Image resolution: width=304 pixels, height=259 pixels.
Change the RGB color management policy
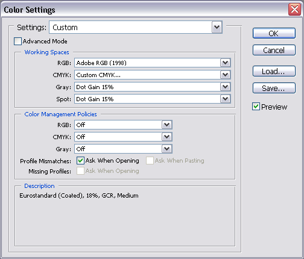pyautogui.click(x=123, y=125)
